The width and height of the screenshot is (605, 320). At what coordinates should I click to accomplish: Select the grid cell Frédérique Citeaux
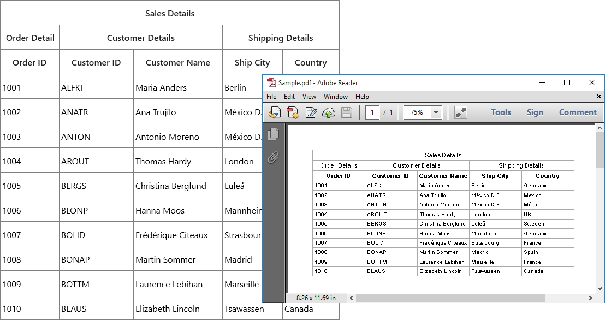point(178,235)
